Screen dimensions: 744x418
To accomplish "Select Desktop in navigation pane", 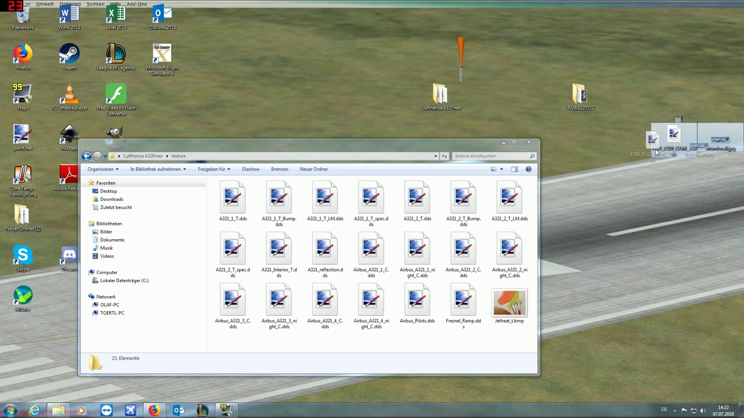I will coord(108,191).
